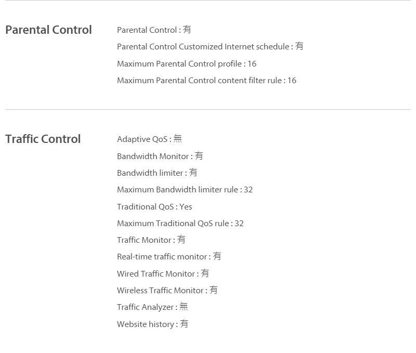Select Traditional QoS : Yes line
Viewport: 416px width, 353px height.
coord(154,206)
